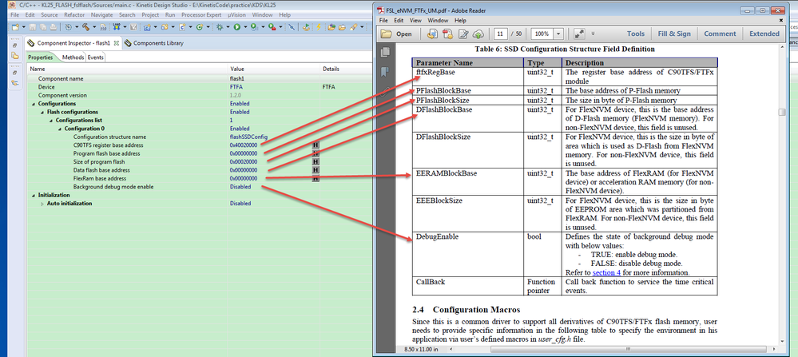Open dropdown arrow next to Debug icon
This screenshot has height=357, width=798.
click(228, 27)
